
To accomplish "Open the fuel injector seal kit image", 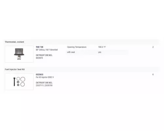I will point(19,82).
